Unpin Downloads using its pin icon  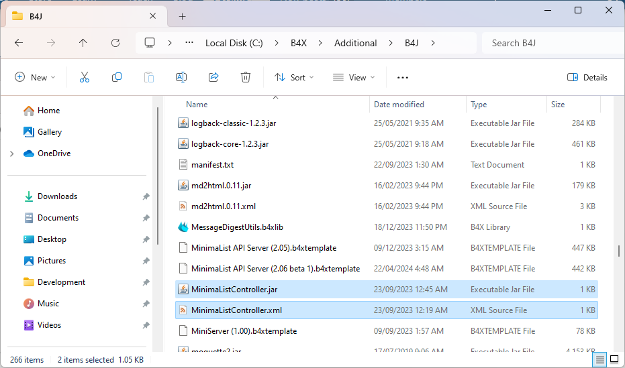pyautogui.click(x=146, y=196)
